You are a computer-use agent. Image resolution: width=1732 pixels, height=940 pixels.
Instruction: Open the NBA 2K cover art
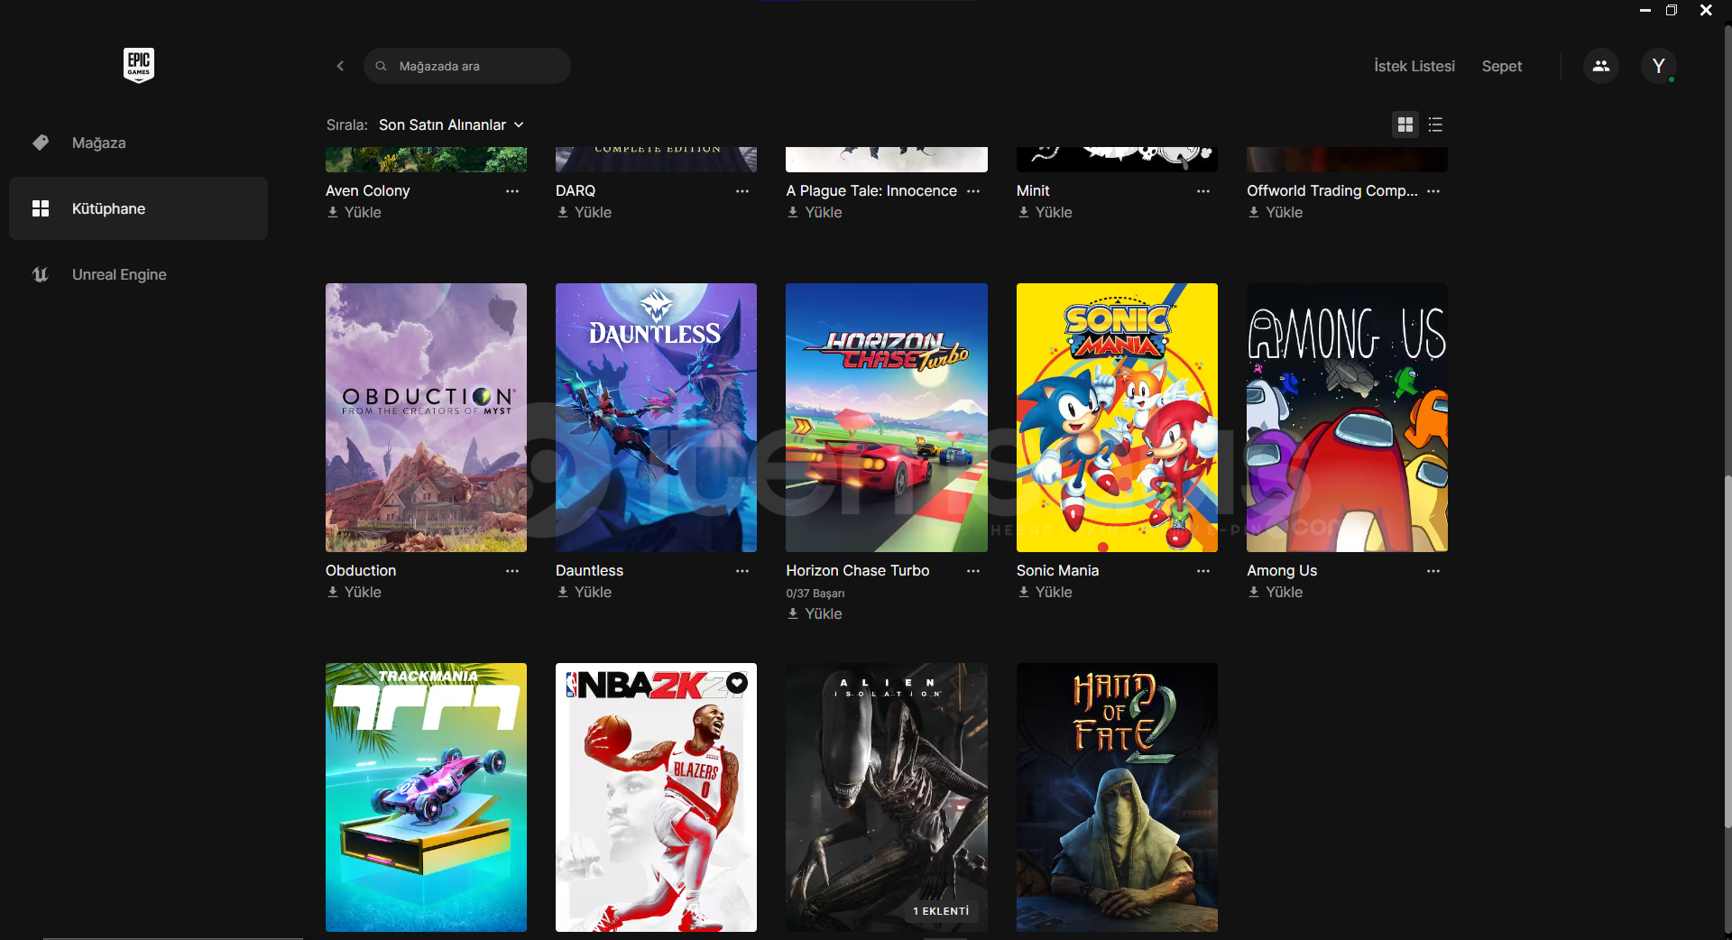coord(656,797)
